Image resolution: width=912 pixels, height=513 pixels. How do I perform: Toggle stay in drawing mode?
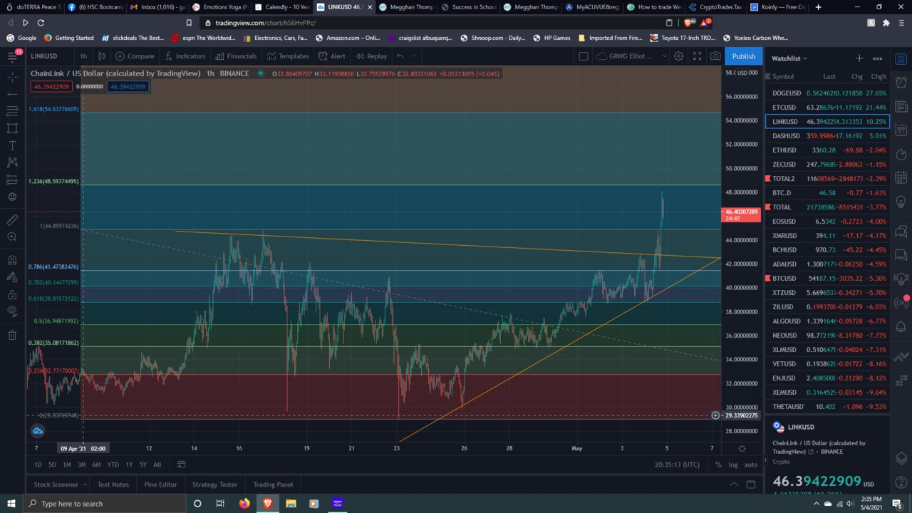(x=12, y=277)
